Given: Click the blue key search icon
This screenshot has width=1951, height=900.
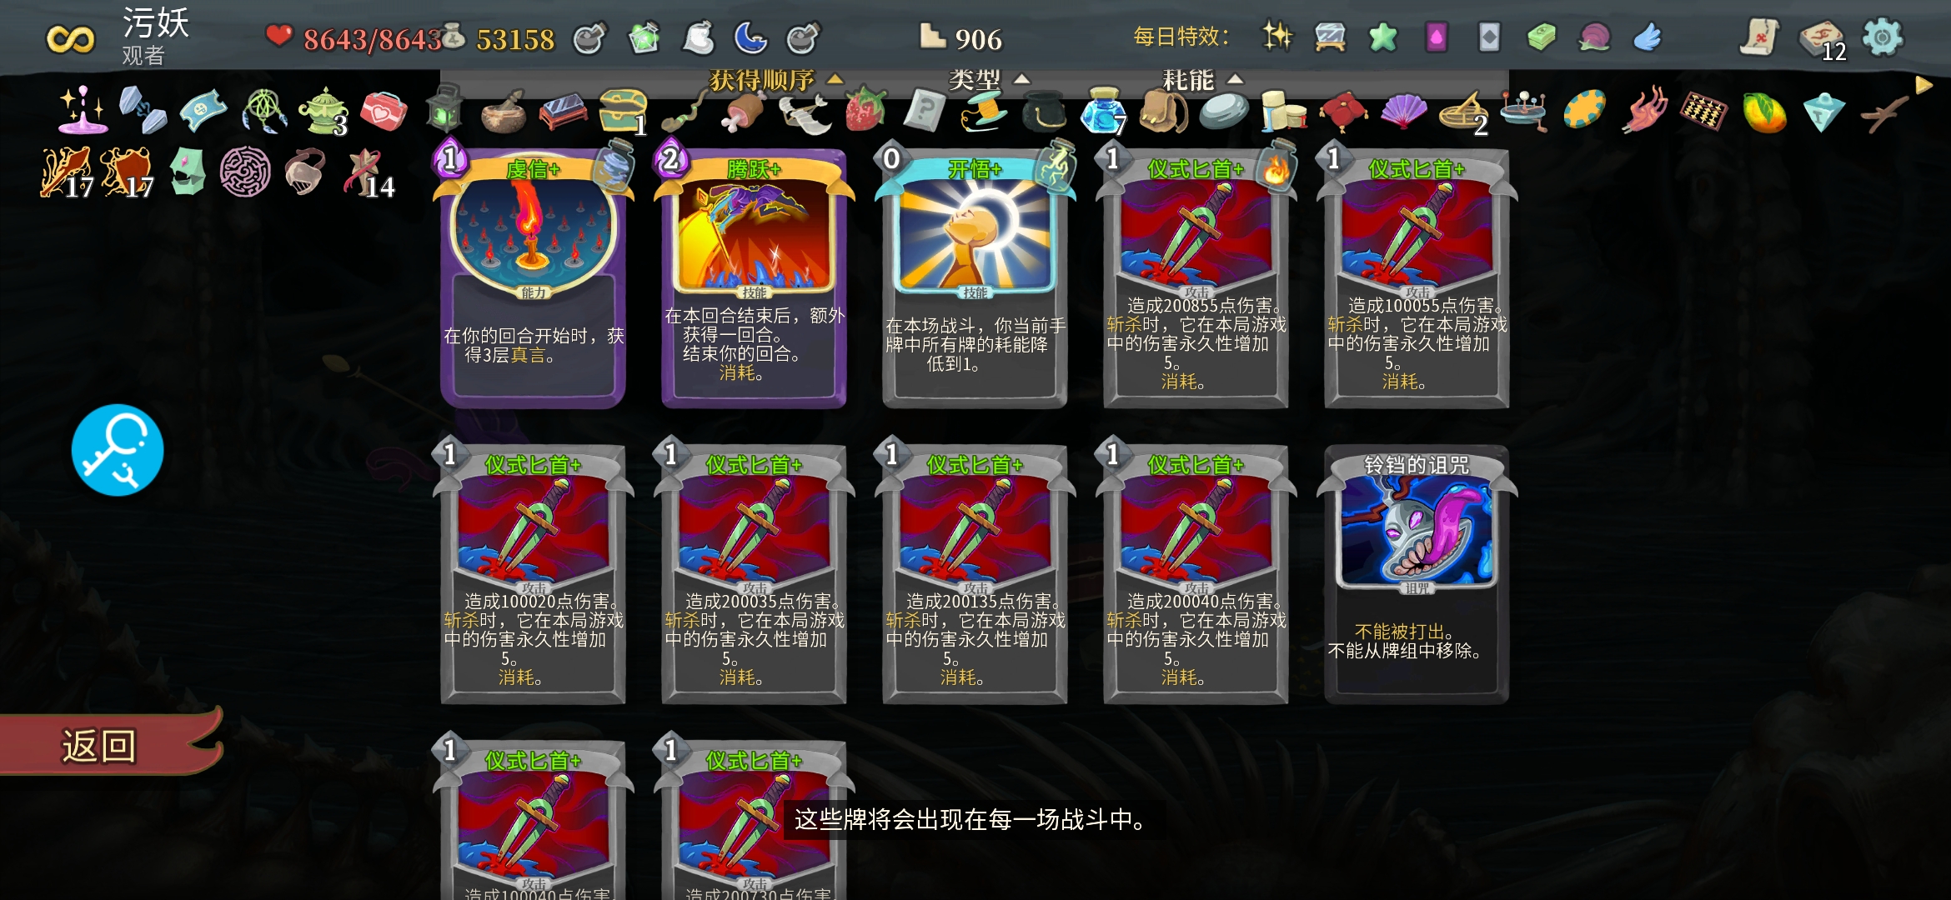Looking at the screenshot, I should 118,450.
